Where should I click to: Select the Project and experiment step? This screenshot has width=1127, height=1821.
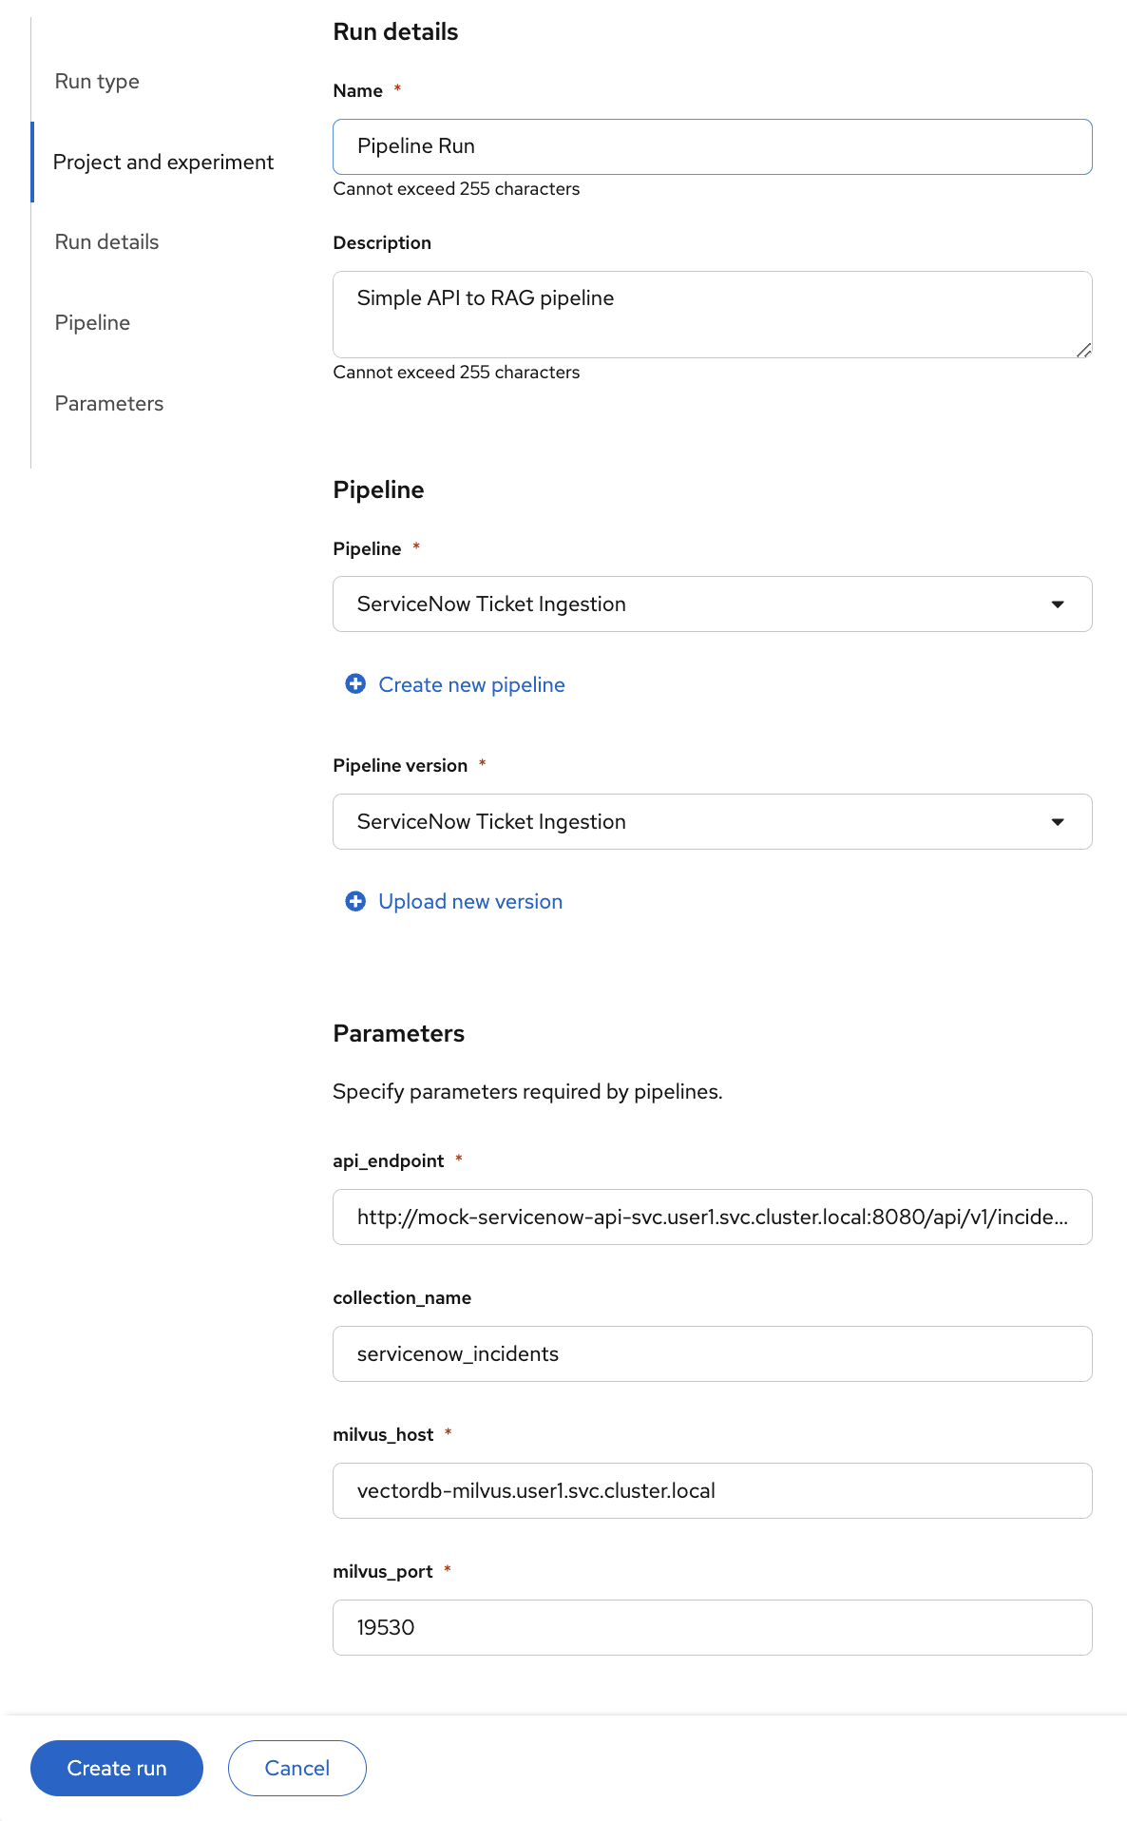click(x=163, y=162)
